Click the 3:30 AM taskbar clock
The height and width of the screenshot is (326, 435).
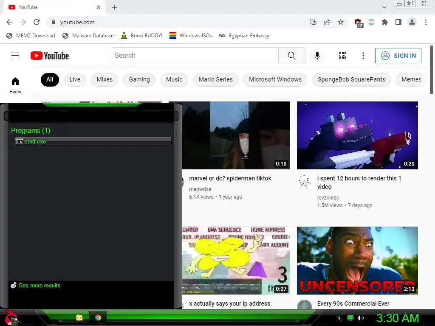(x=398, y=318)
